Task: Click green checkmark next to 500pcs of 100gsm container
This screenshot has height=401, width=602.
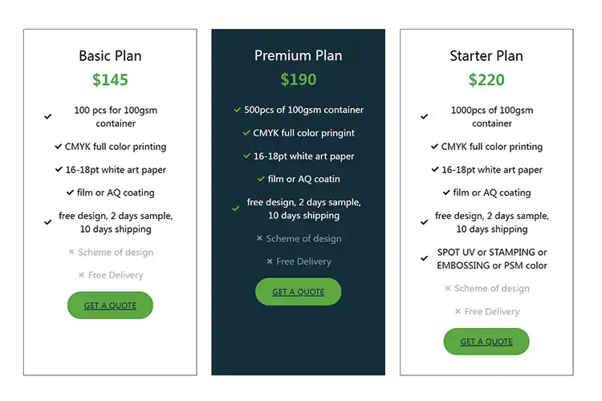Action: 238,110
